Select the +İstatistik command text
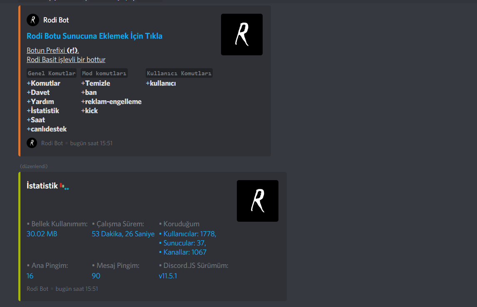The image size is (477, 307). point(43,111)
